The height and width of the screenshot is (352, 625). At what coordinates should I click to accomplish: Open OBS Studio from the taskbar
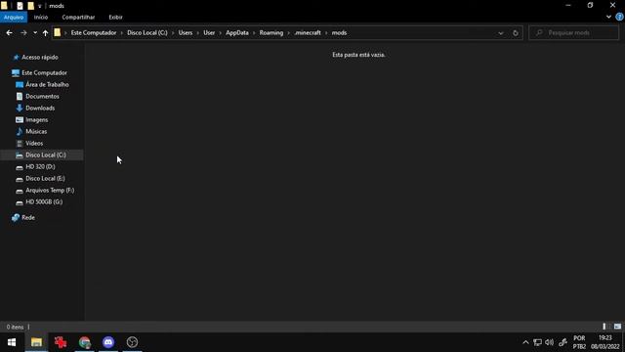coord(133,342)
